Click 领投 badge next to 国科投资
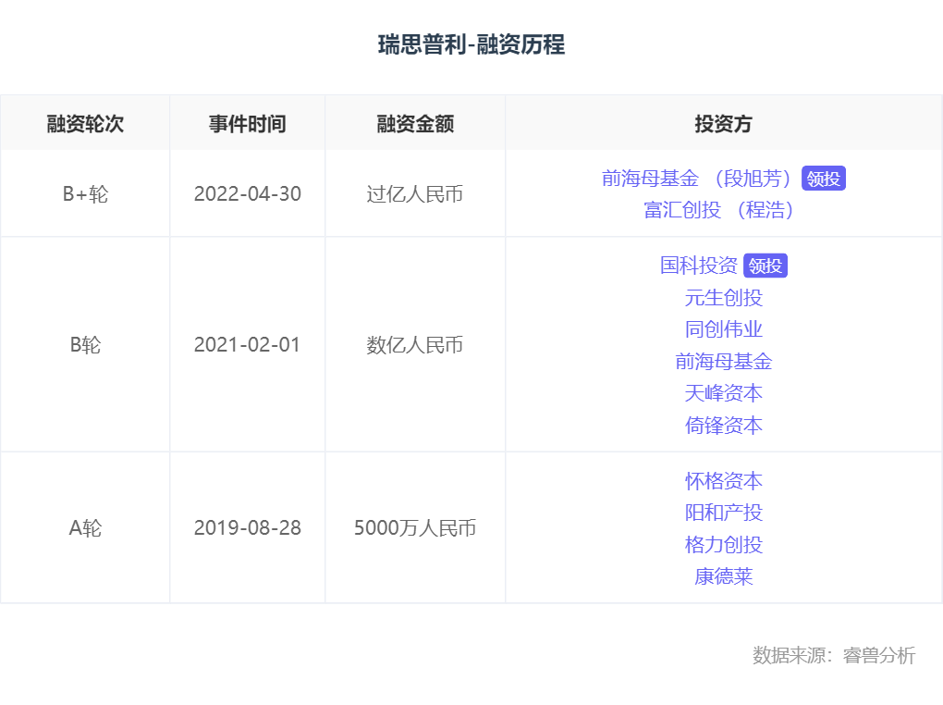Image resolution: width=943 pixels, height=705 pixels. click(x=765, y=266)
